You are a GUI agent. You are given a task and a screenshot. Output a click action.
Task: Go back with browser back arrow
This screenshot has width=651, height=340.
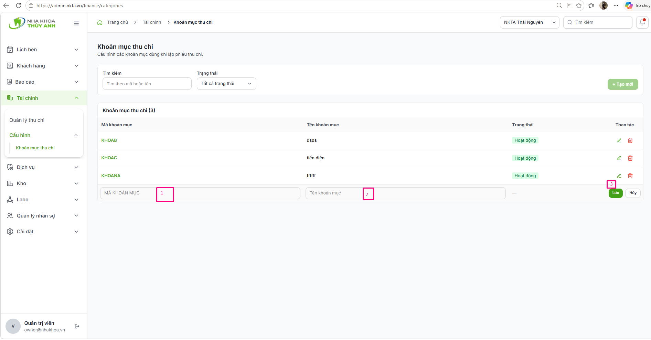pos(6,6)
